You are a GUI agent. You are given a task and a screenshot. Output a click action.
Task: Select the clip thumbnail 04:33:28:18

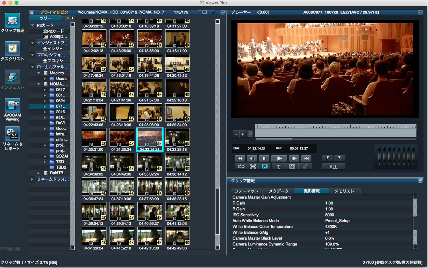[177, 138]
